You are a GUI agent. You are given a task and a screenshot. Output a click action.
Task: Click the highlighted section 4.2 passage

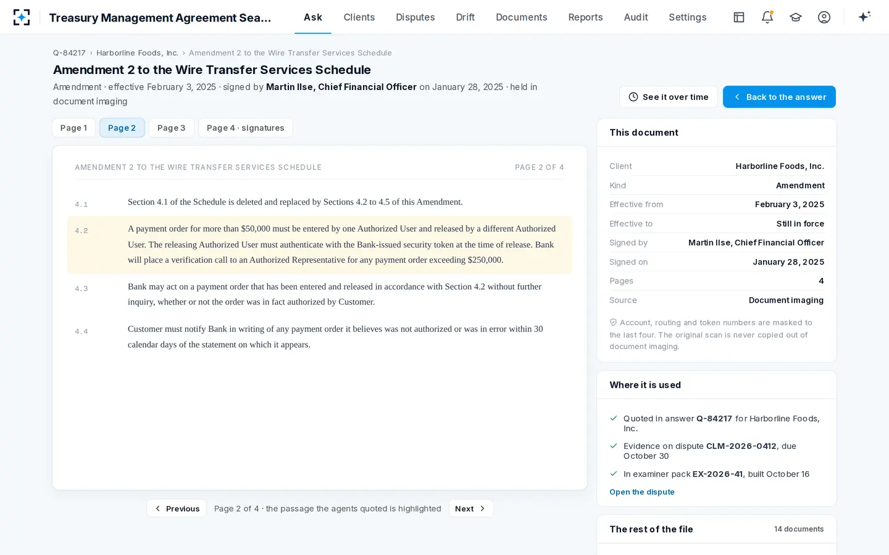point(320,244)
